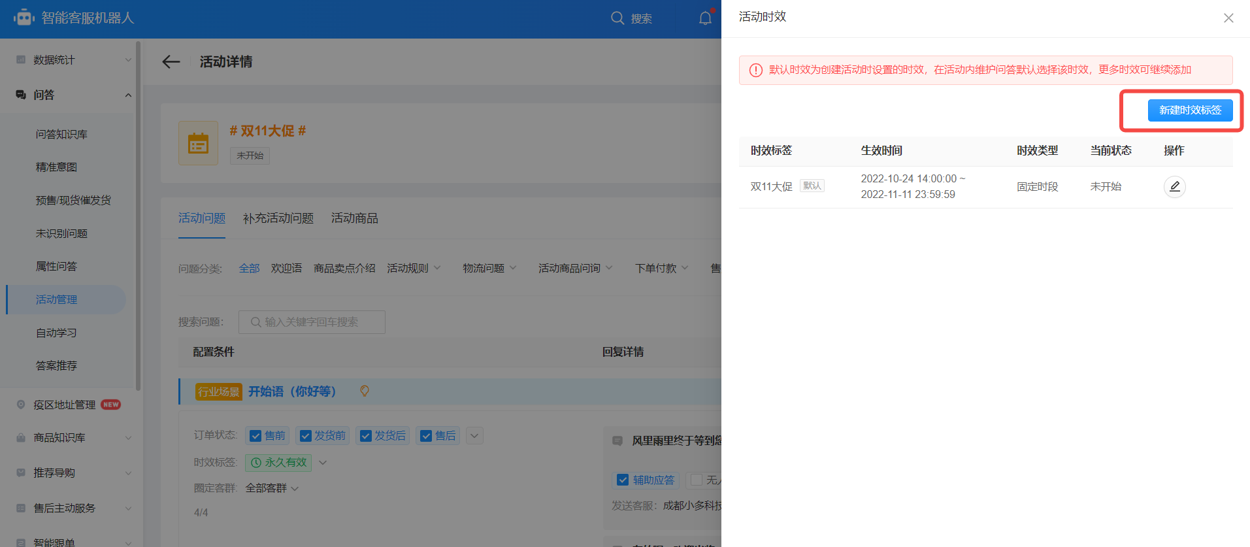This screenshot has width=1250, height=547.
Task: Collapse the 问答 menu chevron
Action: [x=128, y=95]
